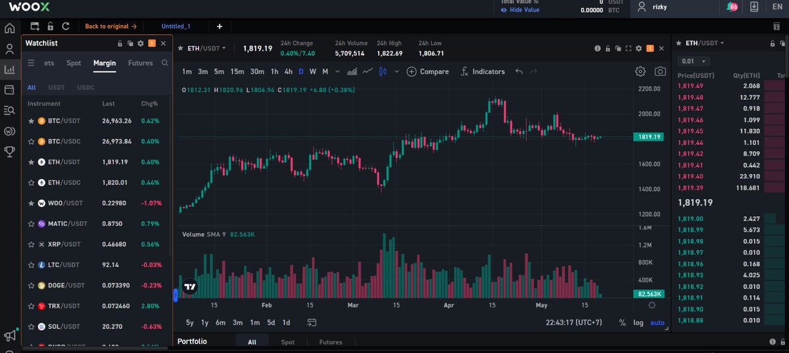Open the EN language selector
789x353 pixels.
click(x=777, y=7)
